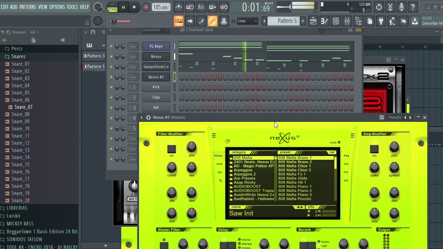Click the scissors audio editor icon
Image resolution: width=443 pixels, height=249 pixels.
coord(390,7)
